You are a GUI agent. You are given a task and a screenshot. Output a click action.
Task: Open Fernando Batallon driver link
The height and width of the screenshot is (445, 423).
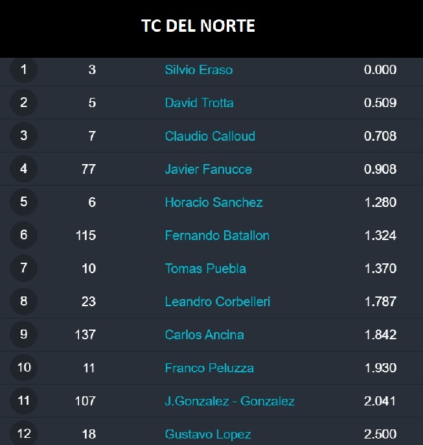pyautogui.click(x=217, y=235)
